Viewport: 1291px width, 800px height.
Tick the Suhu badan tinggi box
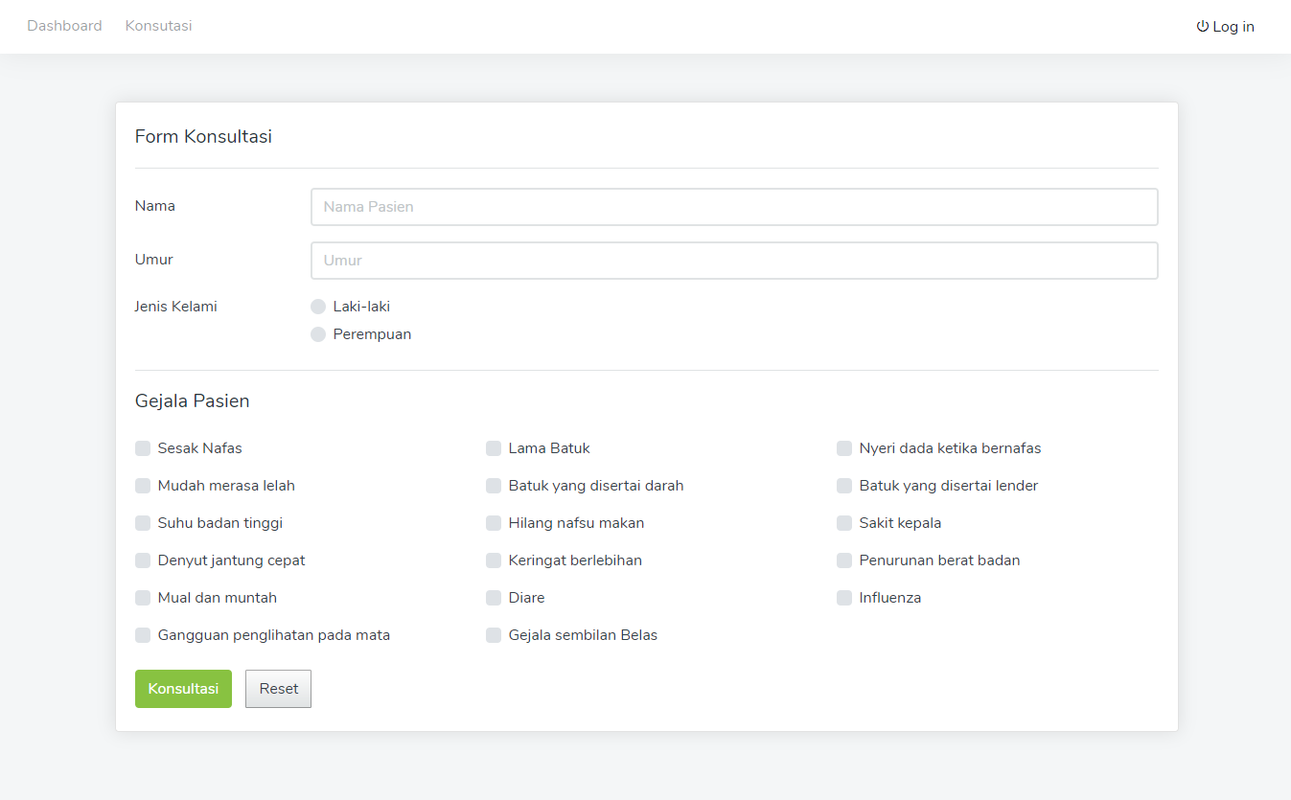pos(143,523)
